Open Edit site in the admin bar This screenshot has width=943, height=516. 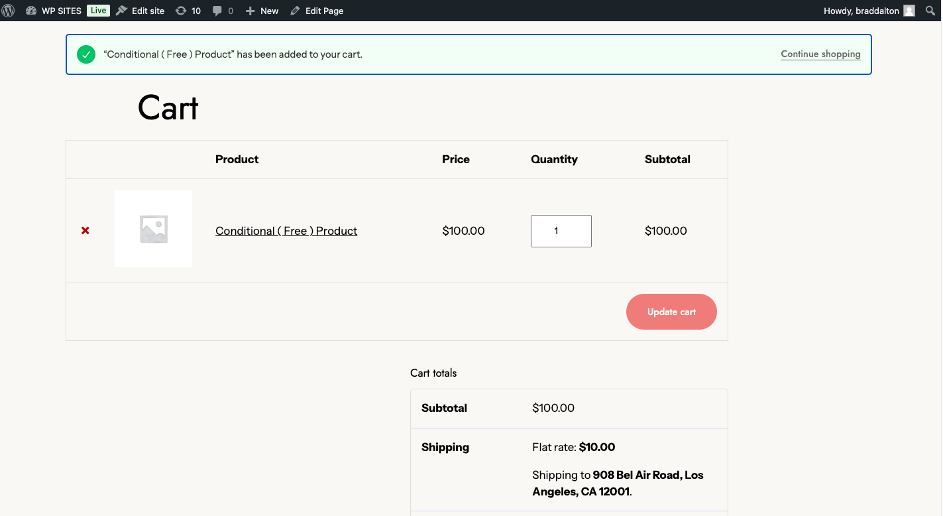140,11
